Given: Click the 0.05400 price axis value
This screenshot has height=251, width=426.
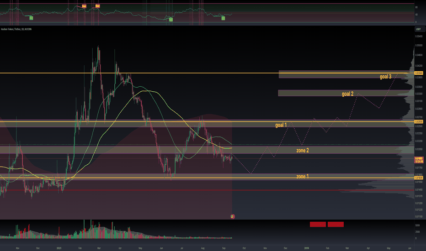Looking at the screenshot, I should point(419,37).
